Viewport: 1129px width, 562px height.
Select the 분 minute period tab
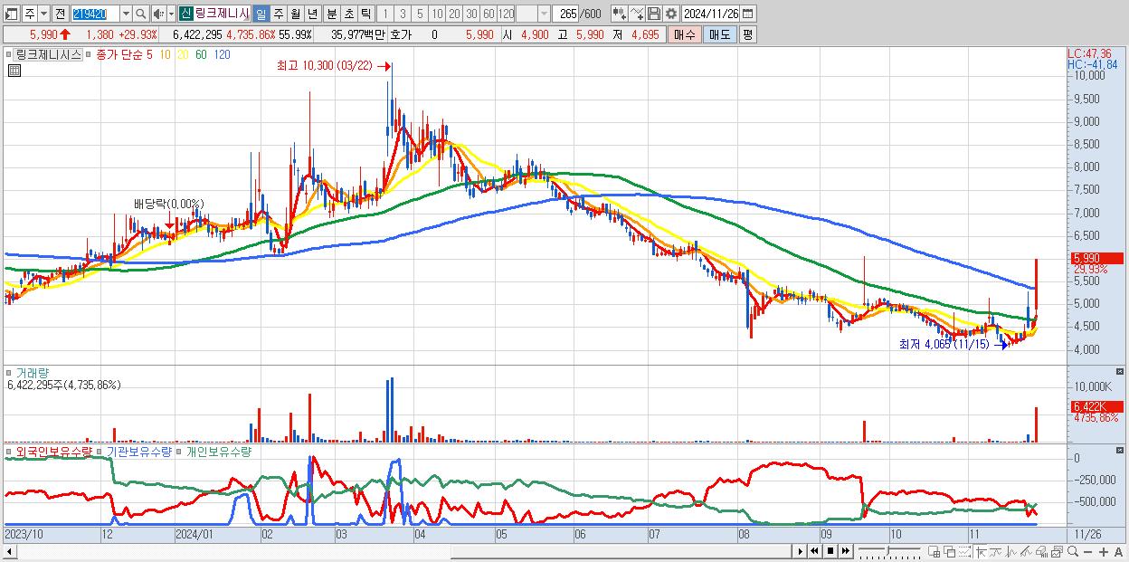coord(331,14)
